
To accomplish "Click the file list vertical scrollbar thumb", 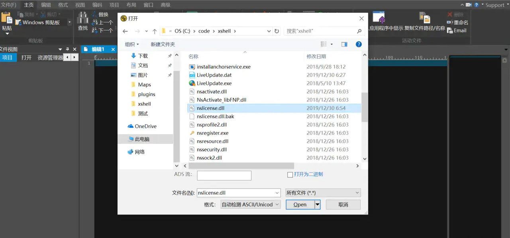I will (x=364, y=107).
